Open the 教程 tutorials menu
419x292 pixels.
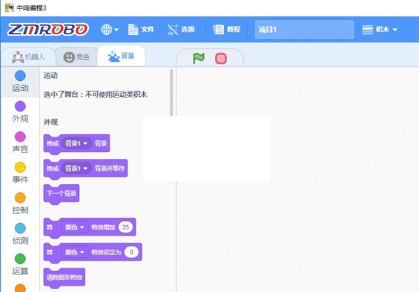pos(226,29)
